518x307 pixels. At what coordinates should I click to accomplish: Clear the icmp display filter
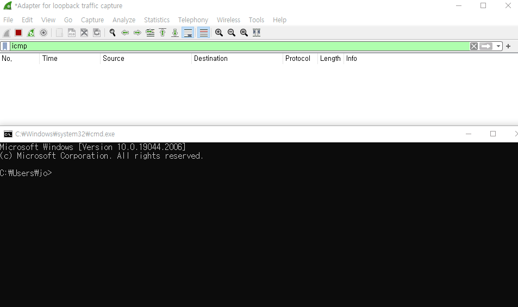coord(474,46)
